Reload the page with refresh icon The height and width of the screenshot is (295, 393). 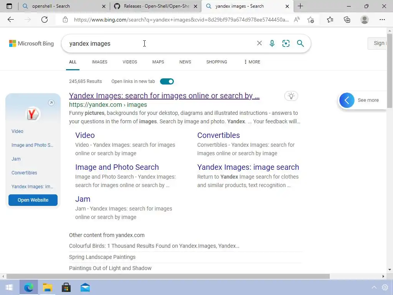click(45, 20)
